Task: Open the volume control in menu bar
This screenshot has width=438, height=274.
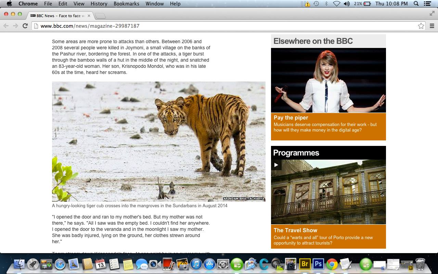Action: (347, 4)
